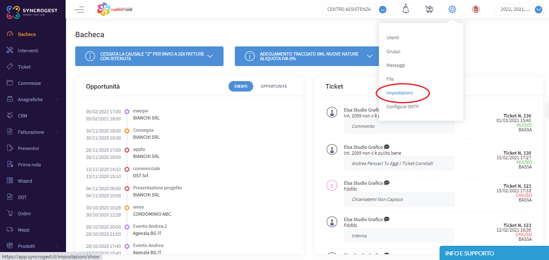The image size is (549, 260).
Task: Open the Centro Assistenza dropdown
Action: click(x=355, y=9)
